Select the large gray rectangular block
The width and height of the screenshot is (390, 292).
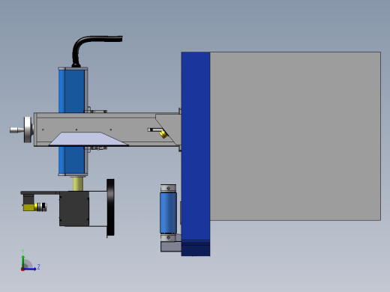[x=295, y=136]
